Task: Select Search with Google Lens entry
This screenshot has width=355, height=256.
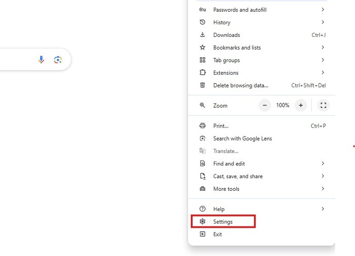Action: click(x=262, y=138)
